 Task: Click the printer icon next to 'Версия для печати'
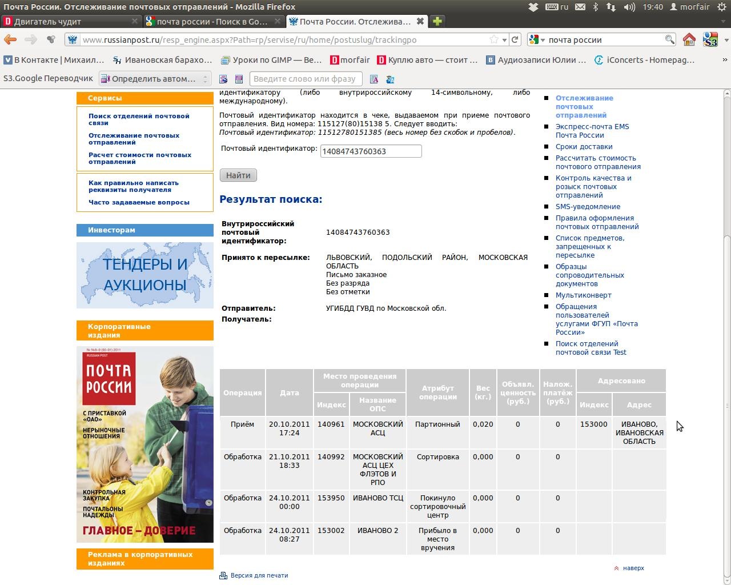223,575
